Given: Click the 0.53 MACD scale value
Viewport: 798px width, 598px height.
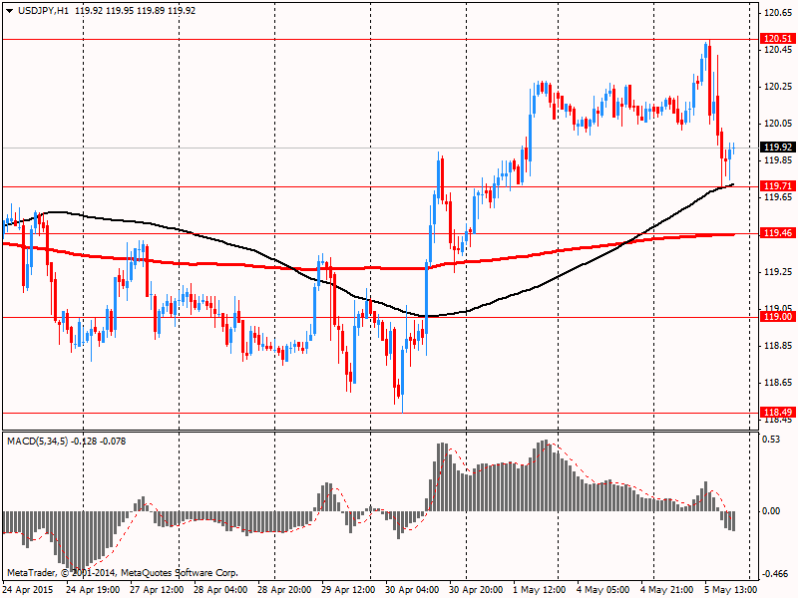Looking at the screenshot, I should click(772, 440).
